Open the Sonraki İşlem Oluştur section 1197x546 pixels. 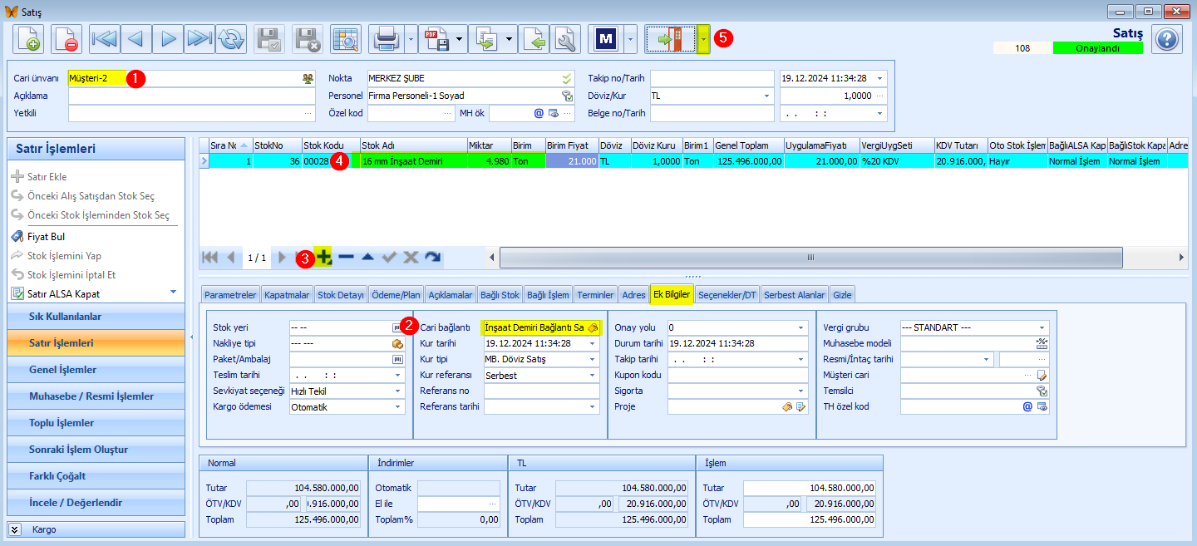click(96, 450)
